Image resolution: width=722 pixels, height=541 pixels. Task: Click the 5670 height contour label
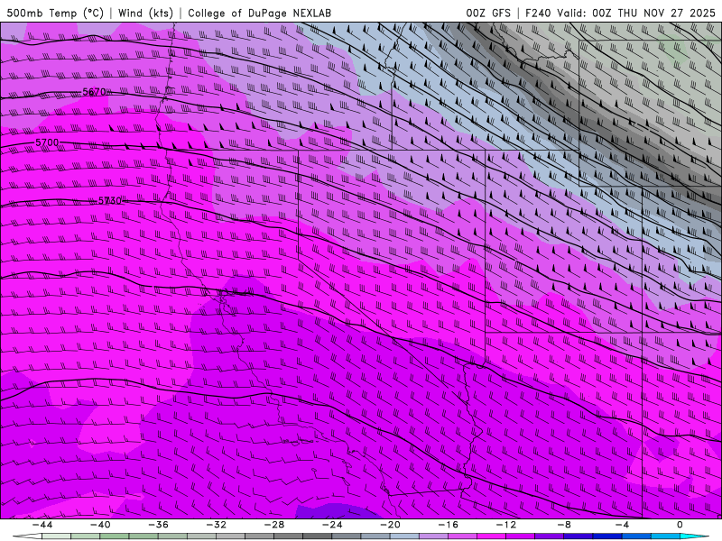coord(95,92)
